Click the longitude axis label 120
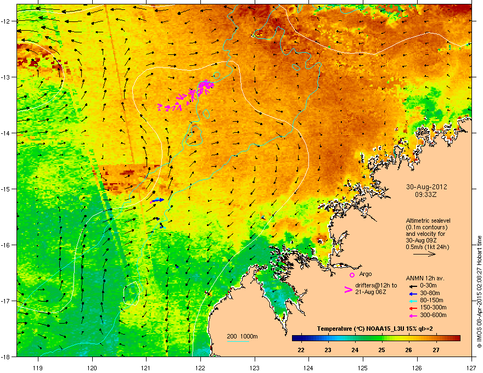The height and width of the screenshot is (373, 483). click(92, 368)
